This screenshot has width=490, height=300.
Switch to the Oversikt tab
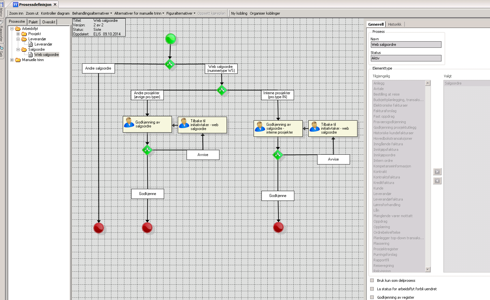pos(49,22)
